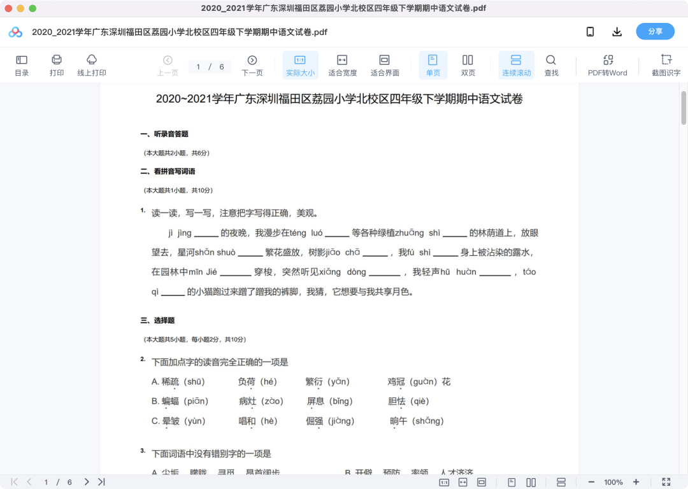Click the blue 分享 share button

point(655,32)
